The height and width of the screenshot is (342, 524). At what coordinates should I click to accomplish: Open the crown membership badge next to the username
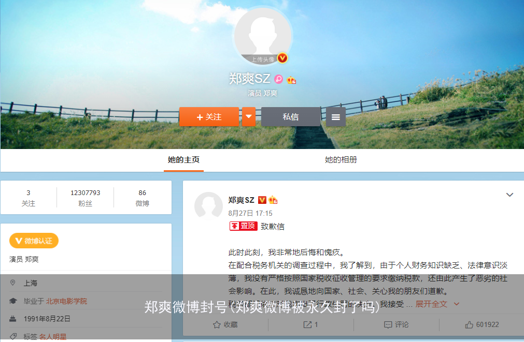(291, 79)
